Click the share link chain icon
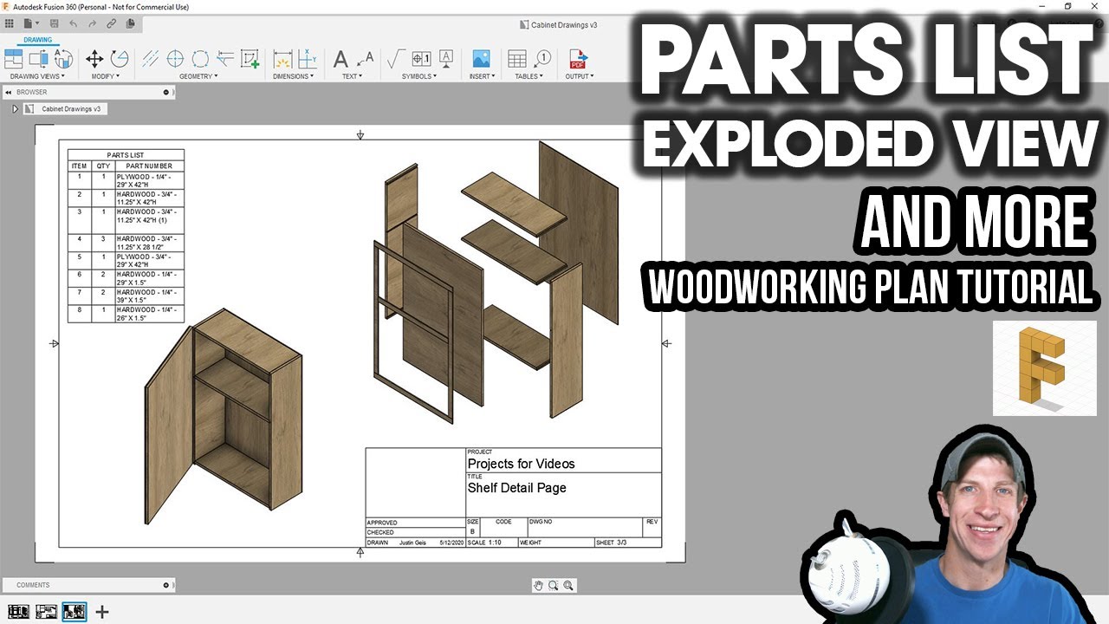This screenshot has width=1109, height=624. tap(112, 24)
